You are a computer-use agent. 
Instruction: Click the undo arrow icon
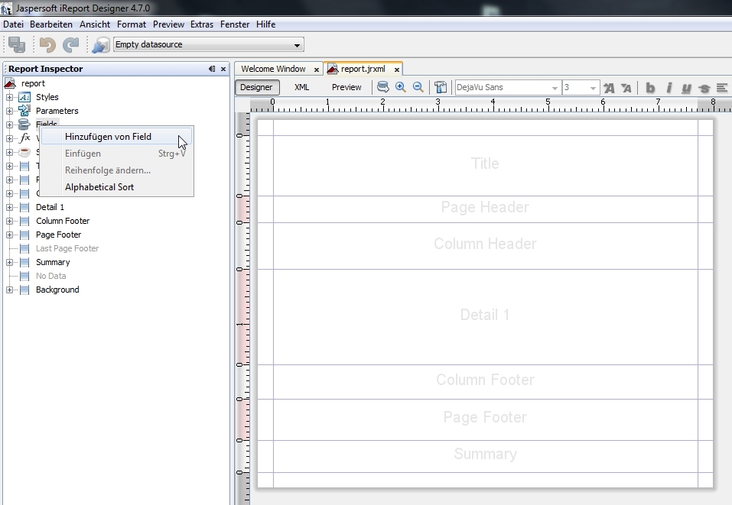pos(48,45)
